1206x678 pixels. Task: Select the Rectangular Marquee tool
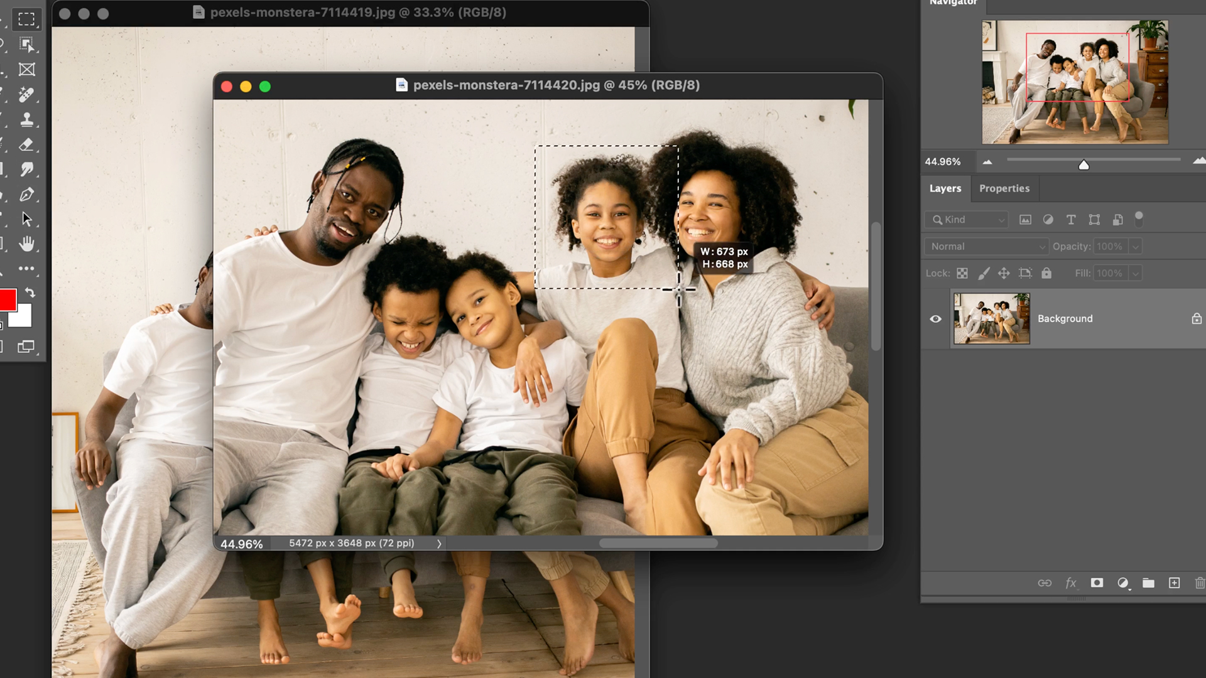coord(26,19)
